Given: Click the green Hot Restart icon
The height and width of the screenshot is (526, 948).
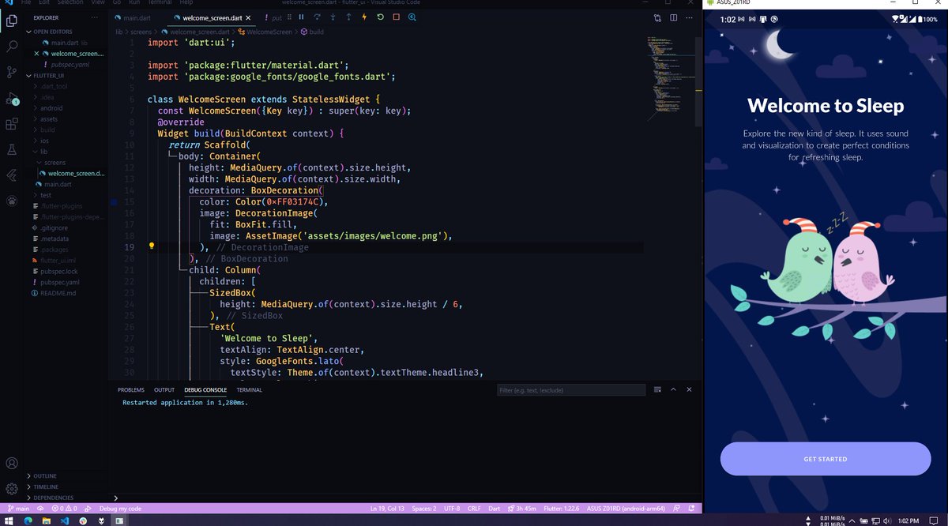Looking at the screenshot, I should point(380,17).
